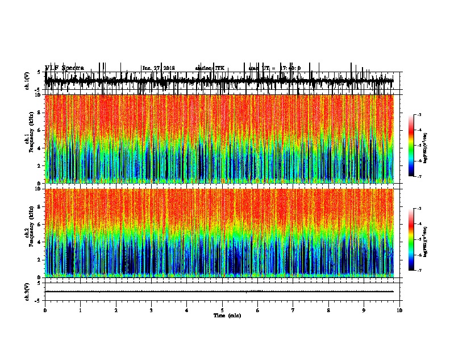
Task: Click time-axis tick label 3
Action: pyautogui.click(x=151, y=310)
